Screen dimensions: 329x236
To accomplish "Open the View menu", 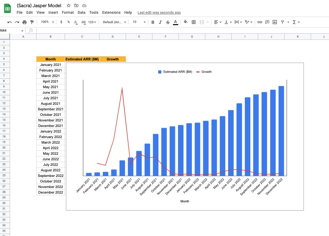I will coord(40,12).
